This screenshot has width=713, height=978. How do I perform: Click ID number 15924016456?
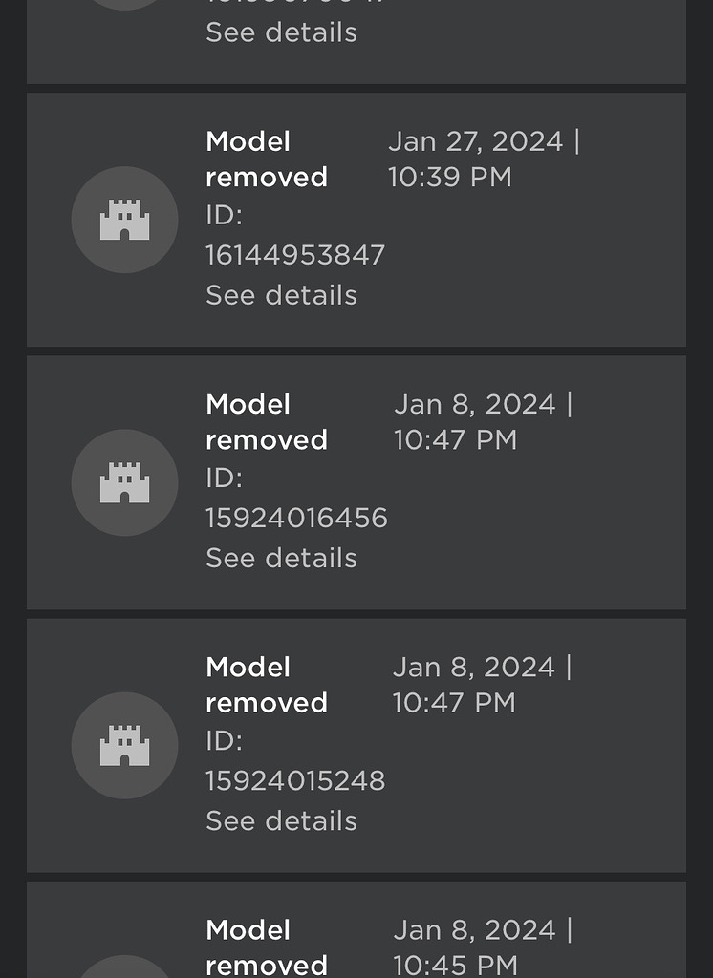(296, 518)
